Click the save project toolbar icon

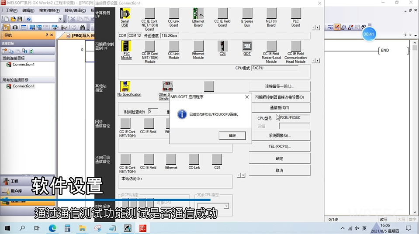coord(20,19)
